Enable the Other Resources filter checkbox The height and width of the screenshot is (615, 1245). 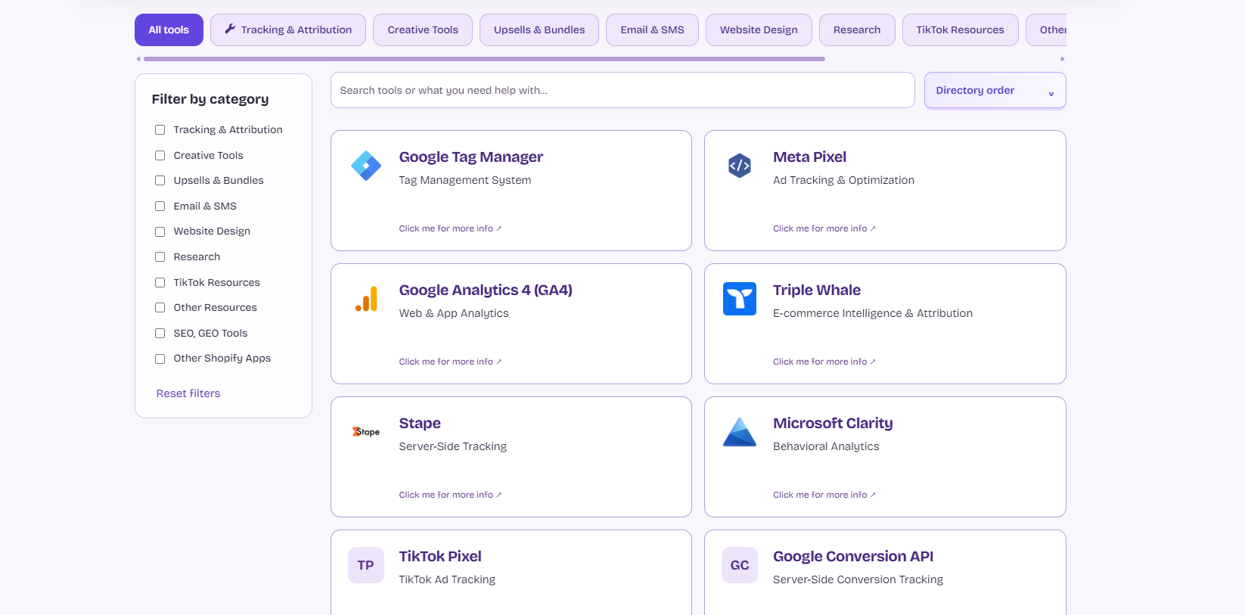pos(160,308)
